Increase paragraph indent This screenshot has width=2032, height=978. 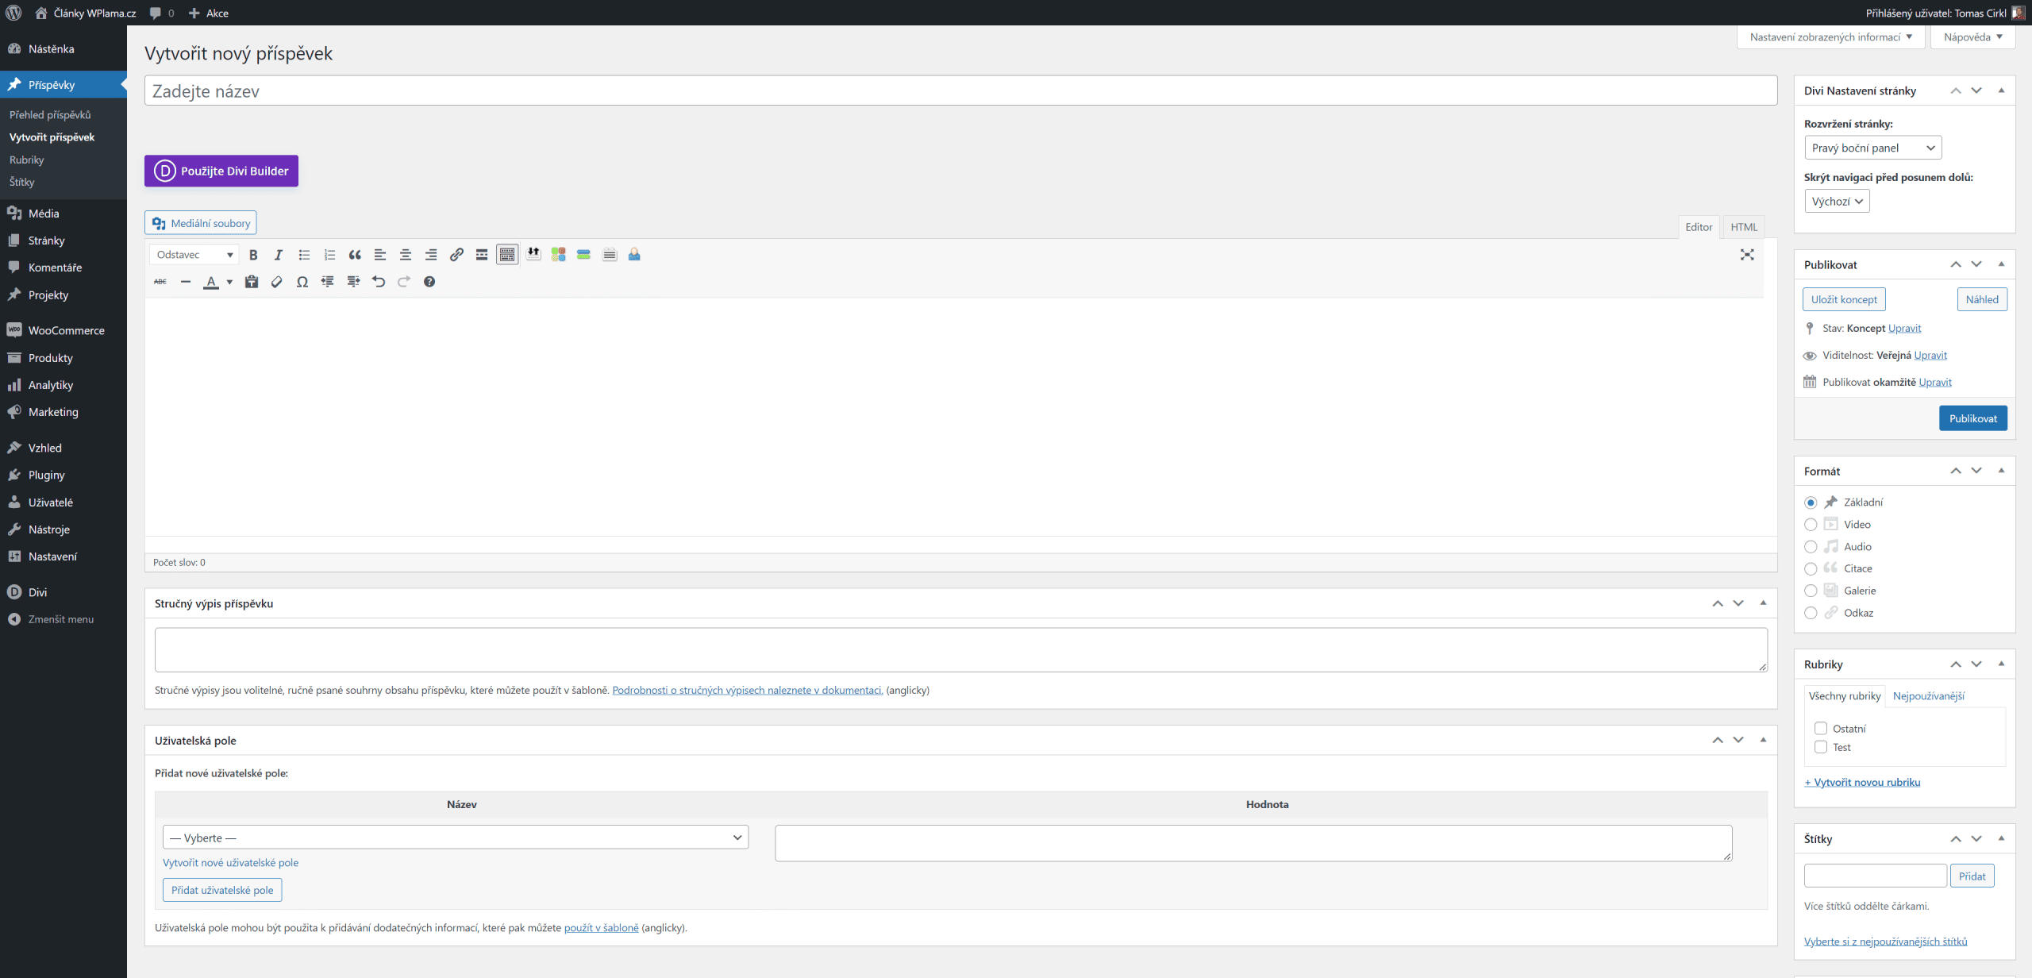(x=353, y=282)
